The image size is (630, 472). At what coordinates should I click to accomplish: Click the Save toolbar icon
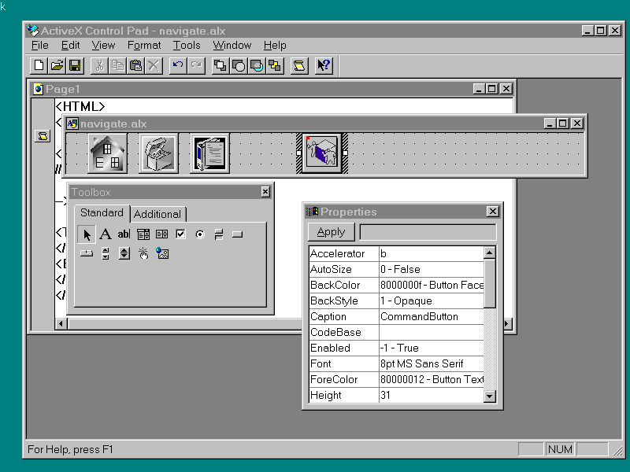pyautogui.click(x=75, y=66)
